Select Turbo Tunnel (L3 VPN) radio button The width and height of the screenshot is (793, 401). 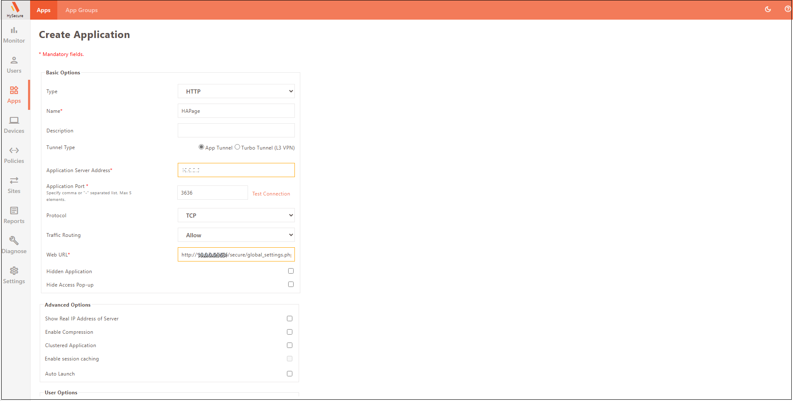point(238,147)
